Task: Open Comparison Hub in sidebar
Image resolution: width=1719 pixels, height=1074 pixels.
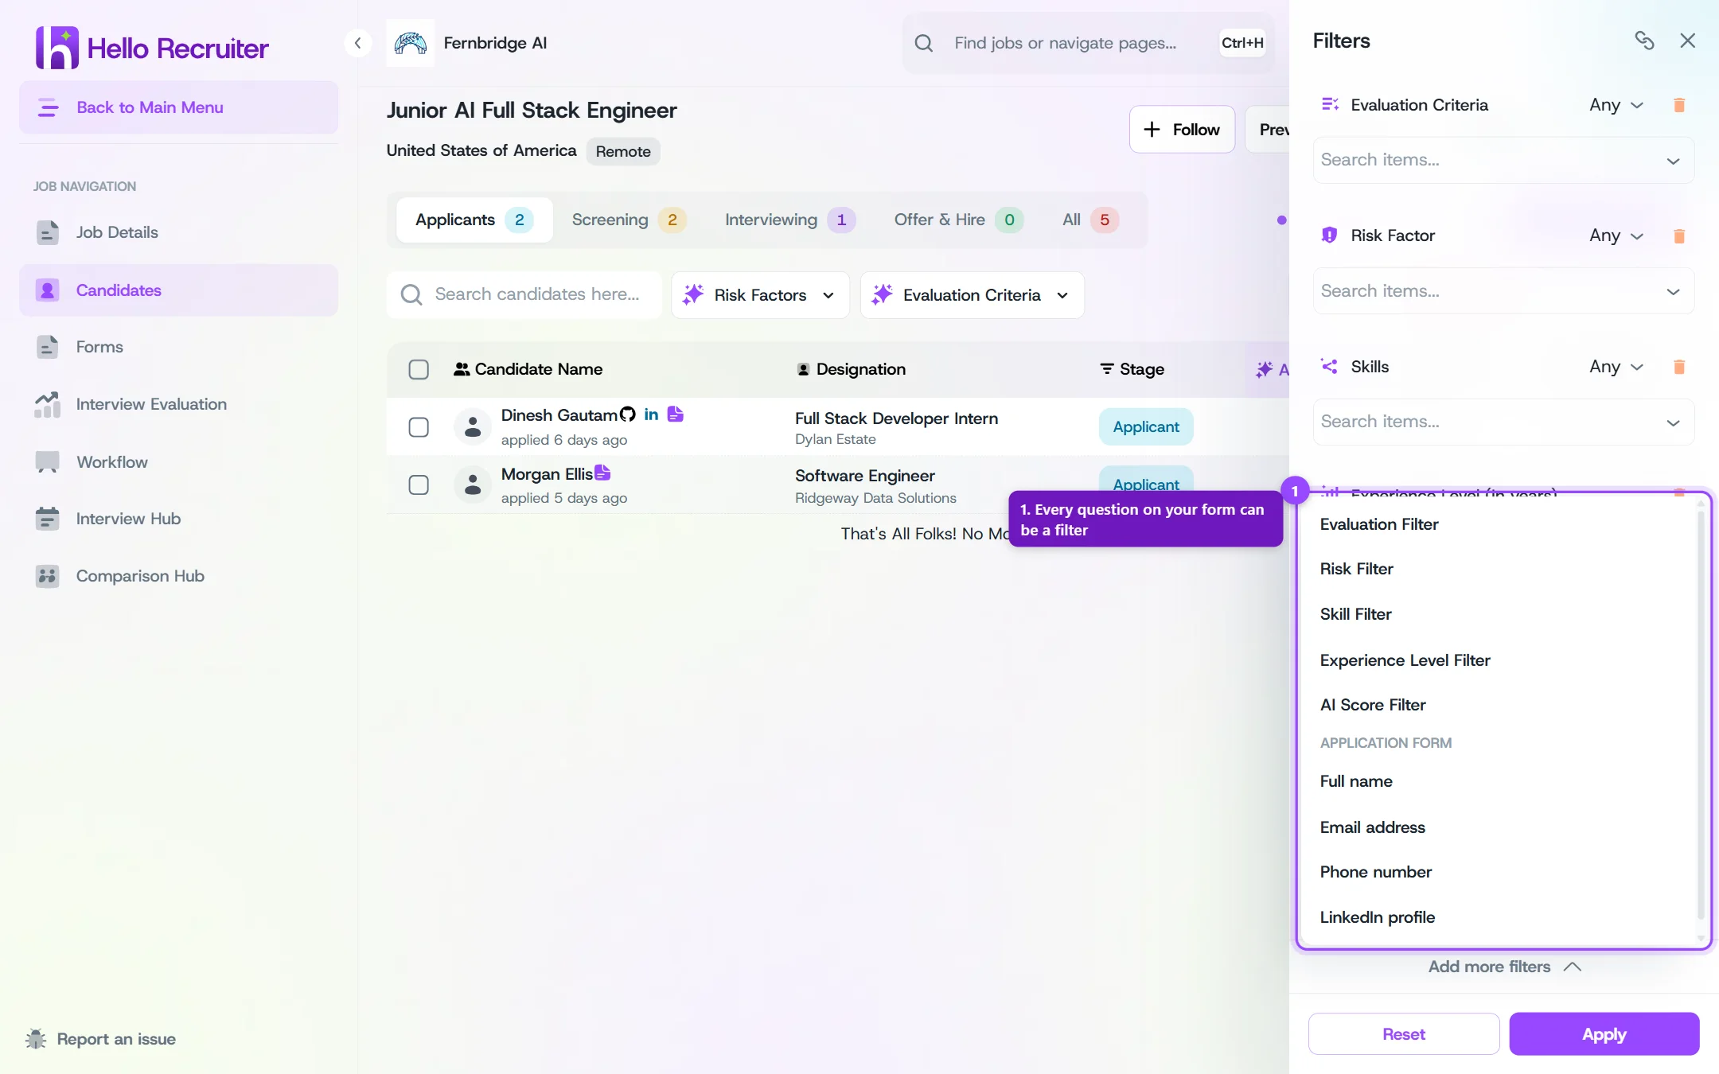Action: coord(178,576)
